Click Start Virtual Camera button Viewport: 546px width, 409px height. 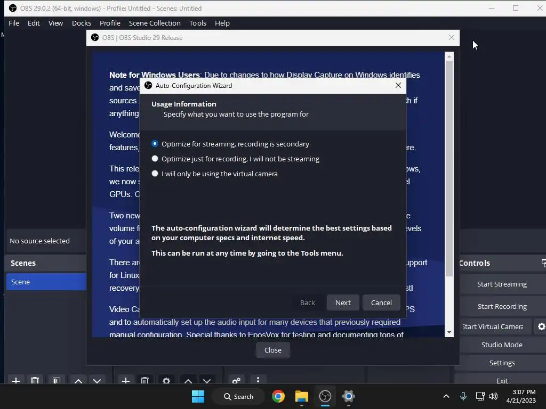495,326
